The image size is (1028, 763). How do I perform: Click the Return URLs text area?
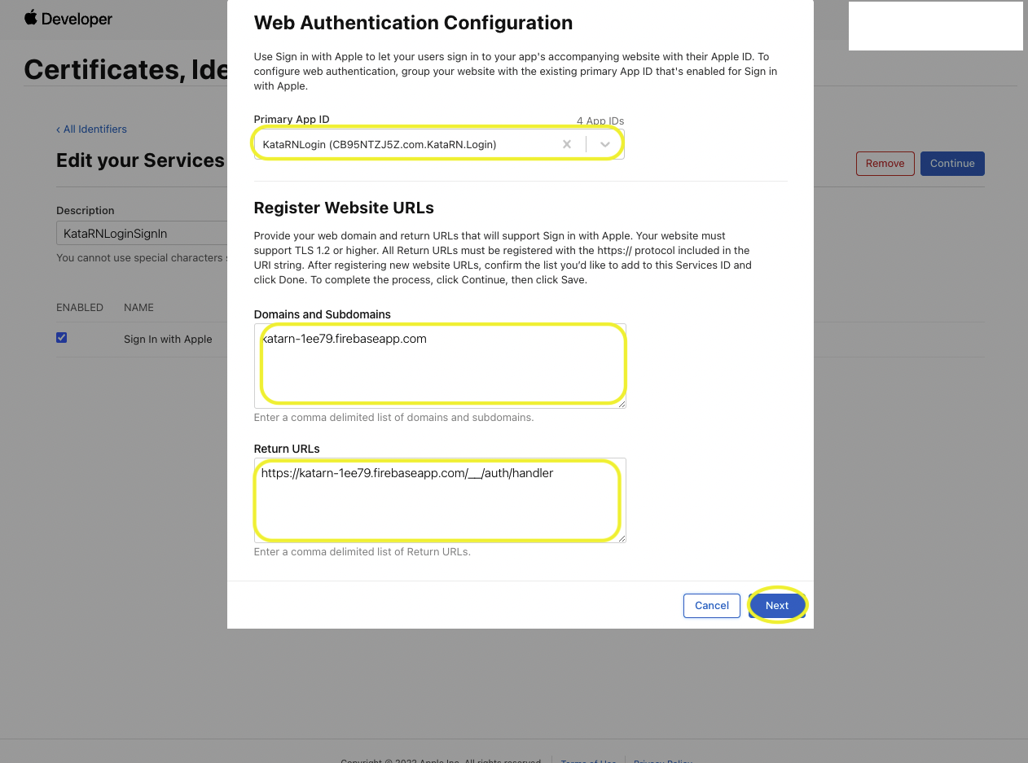(x=440, y=500)
